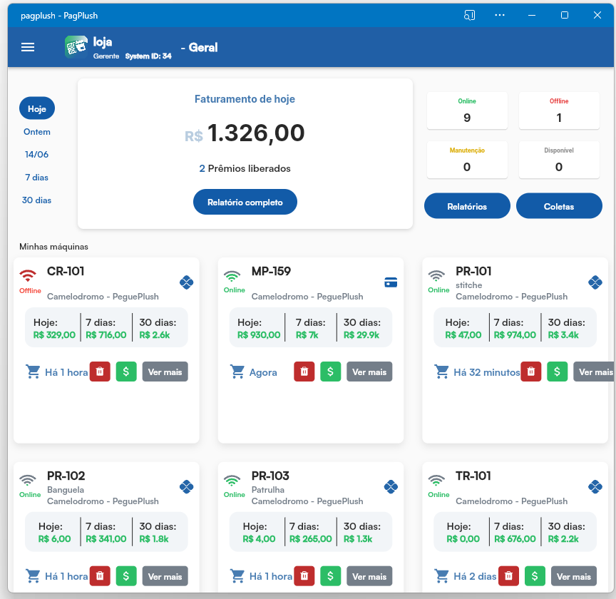Select the Ontem date filter
This screenshot has height=599, width=616.
[36, 132]
